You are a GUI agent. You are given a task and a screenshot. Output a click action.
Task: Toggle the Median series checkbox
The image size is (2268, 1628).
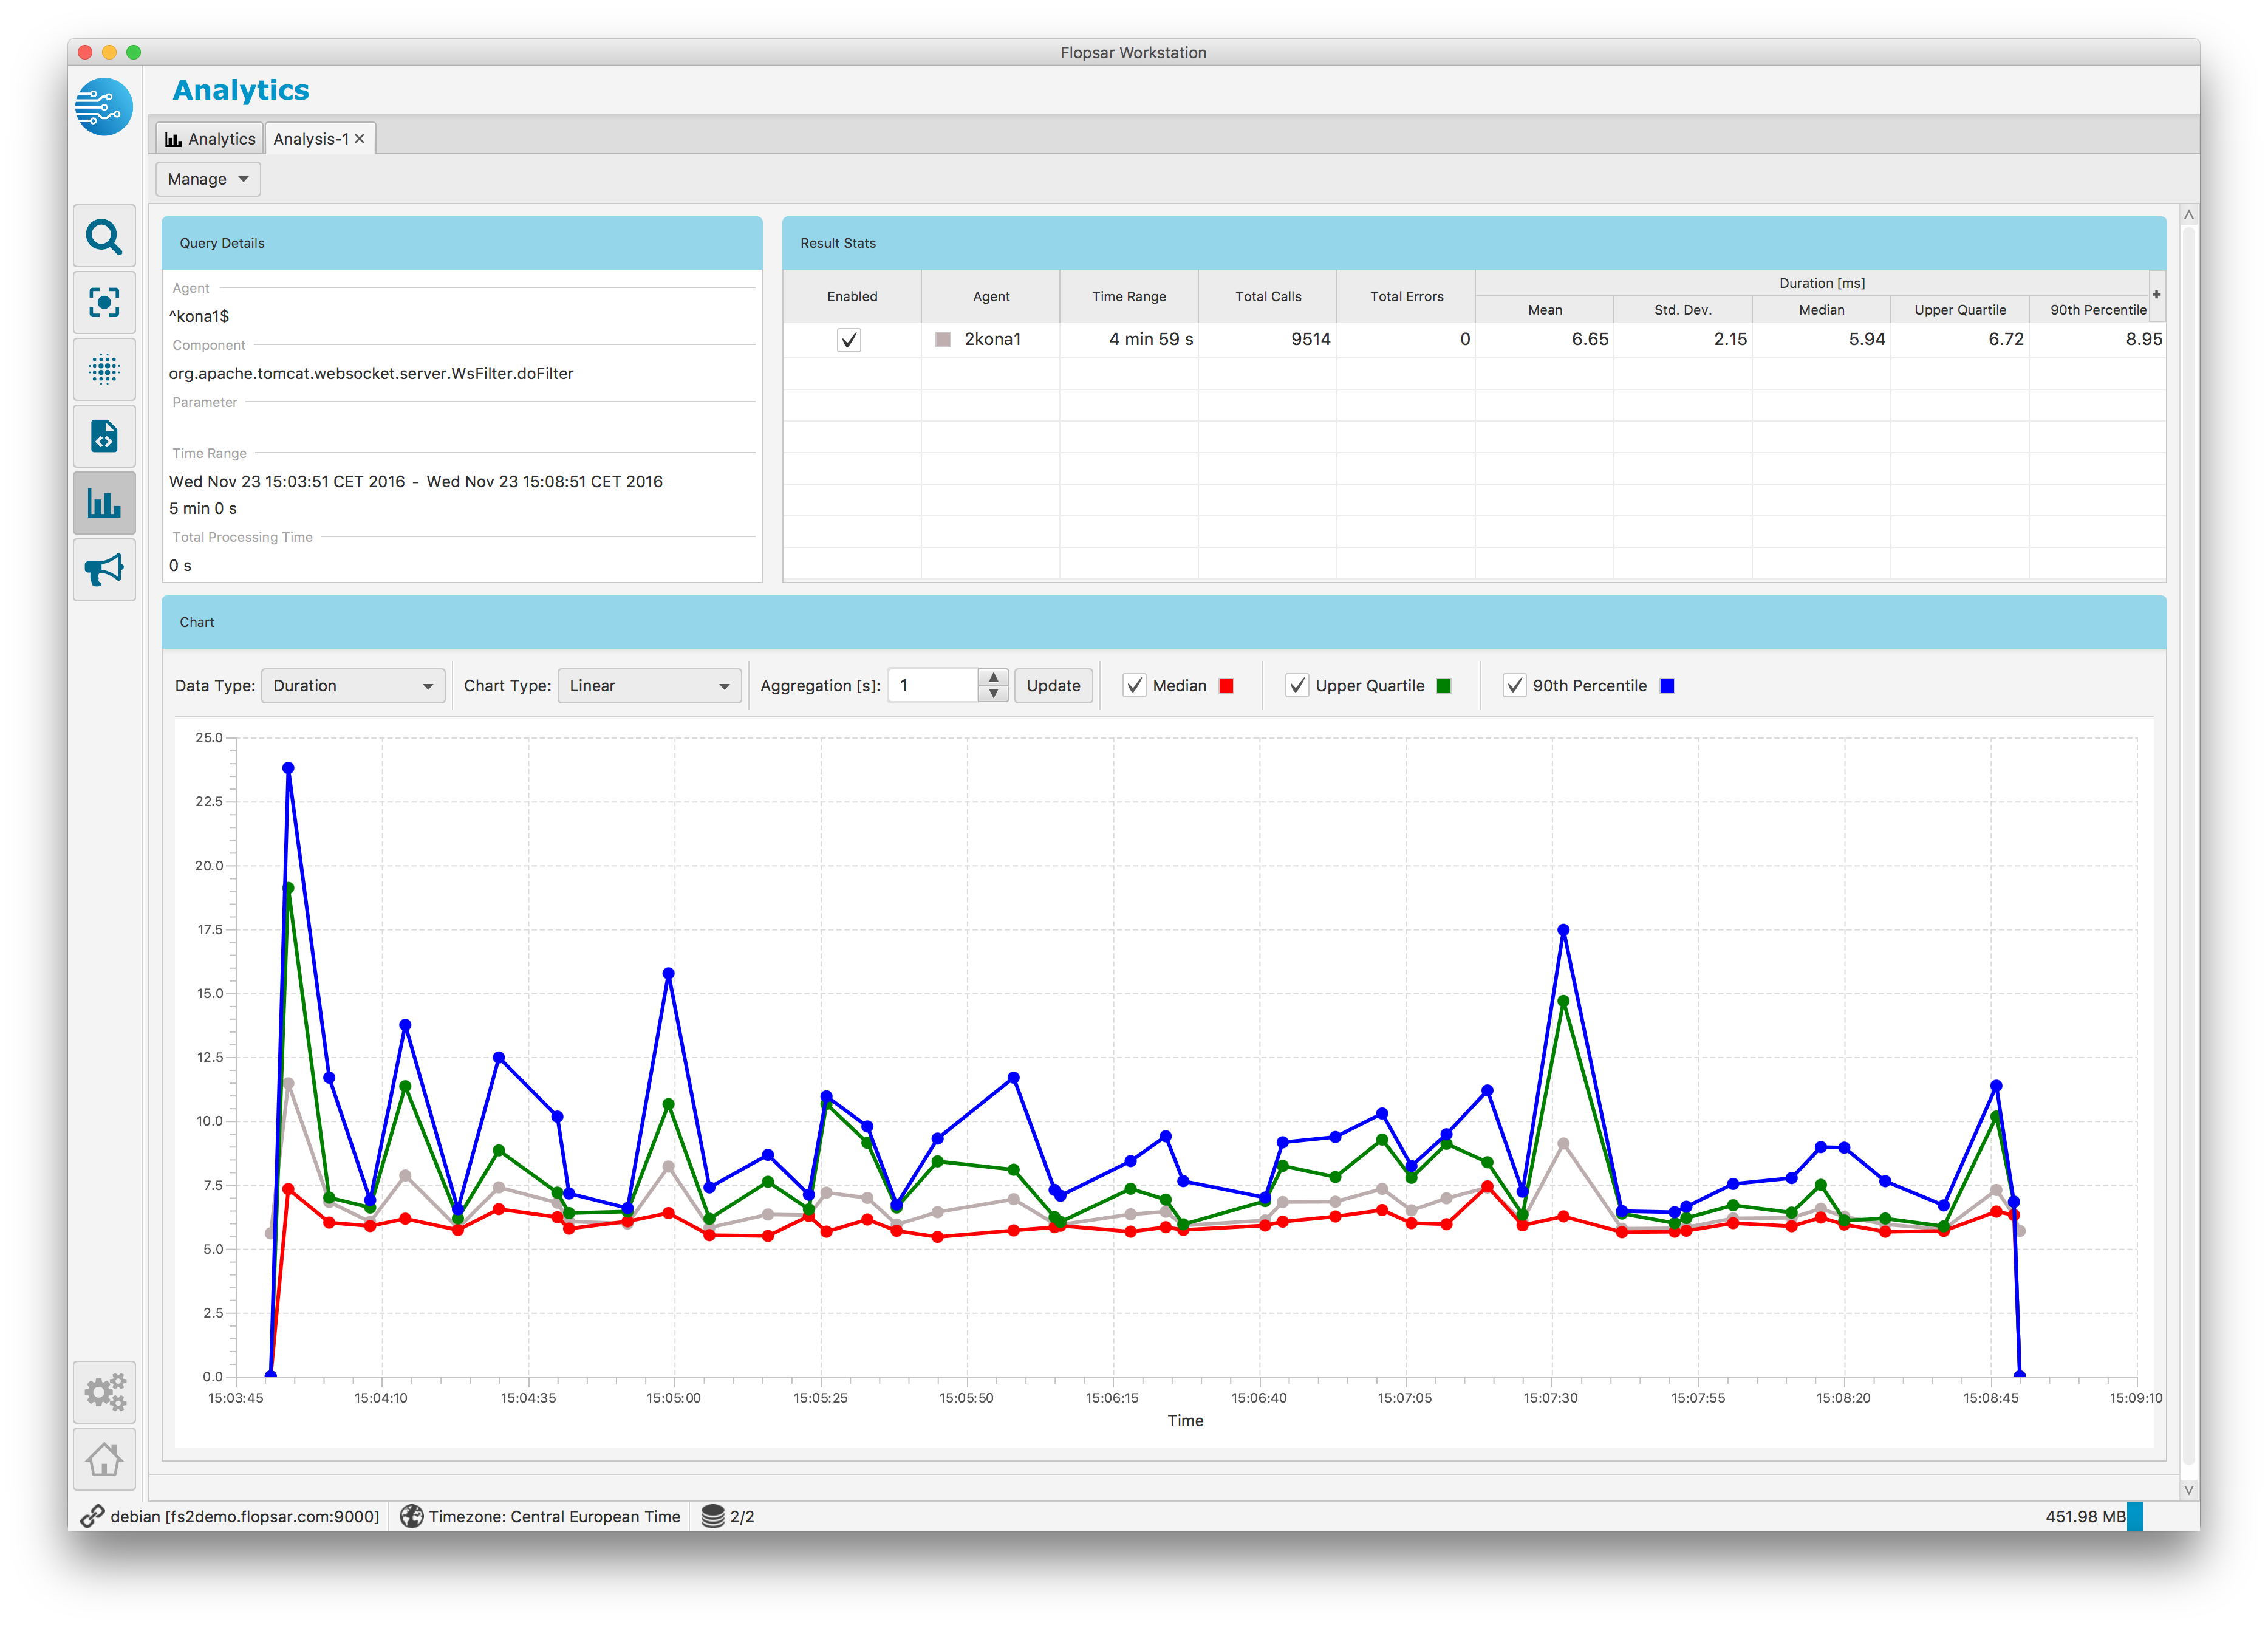(x=1134, y=685)
